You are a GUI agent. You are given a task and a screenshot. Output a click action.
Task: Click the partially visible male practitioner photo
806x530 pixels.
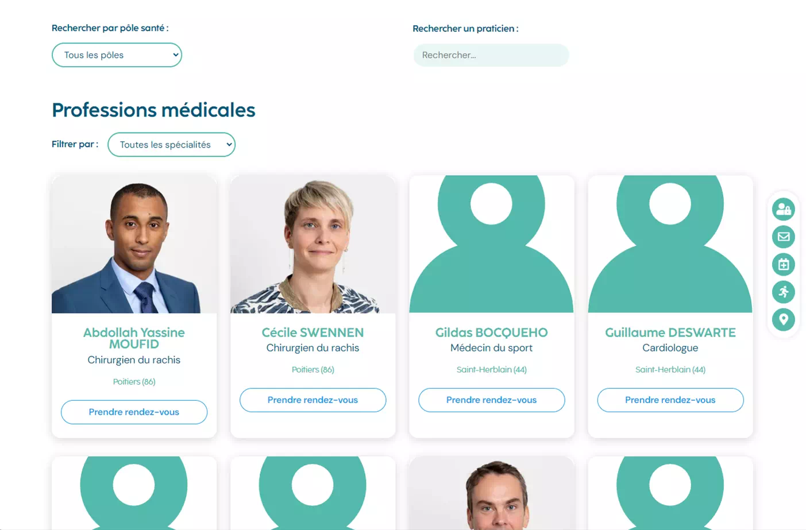pyautogui.click(x=491, y=493)
